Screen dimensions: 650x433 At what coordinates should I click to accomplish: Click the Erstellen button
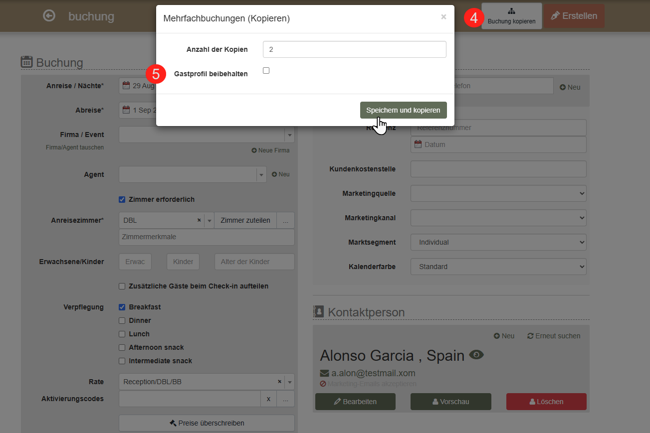click(574, 16)
